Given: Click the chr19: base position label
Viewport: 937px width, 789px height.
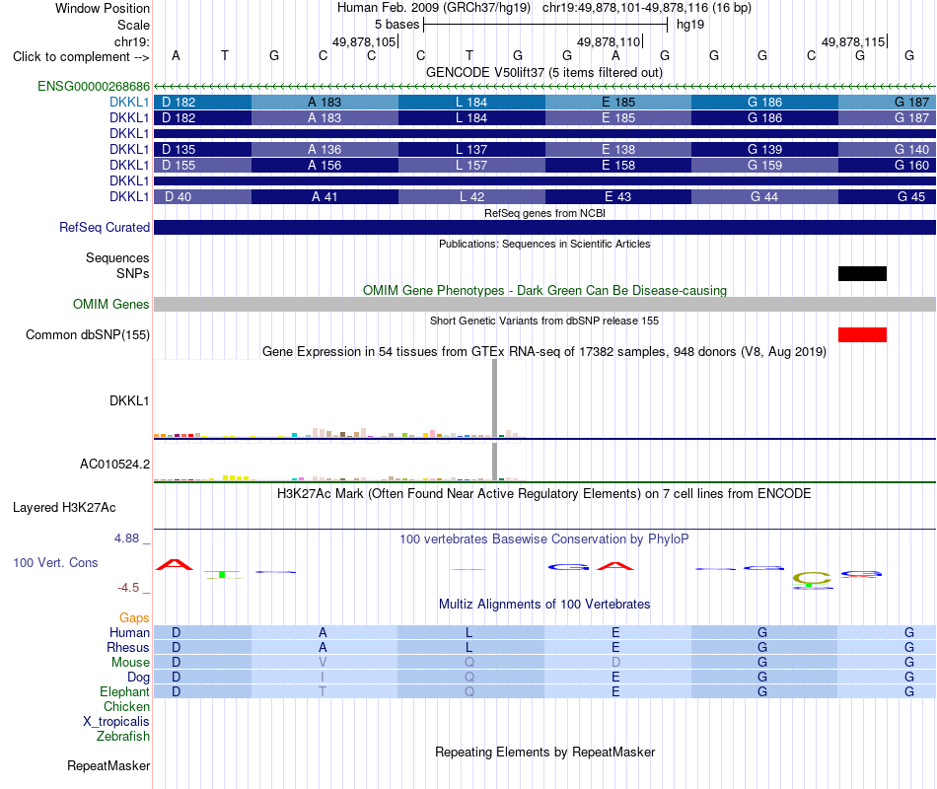Looking at the screenshot, I should [x=132, y=41].
